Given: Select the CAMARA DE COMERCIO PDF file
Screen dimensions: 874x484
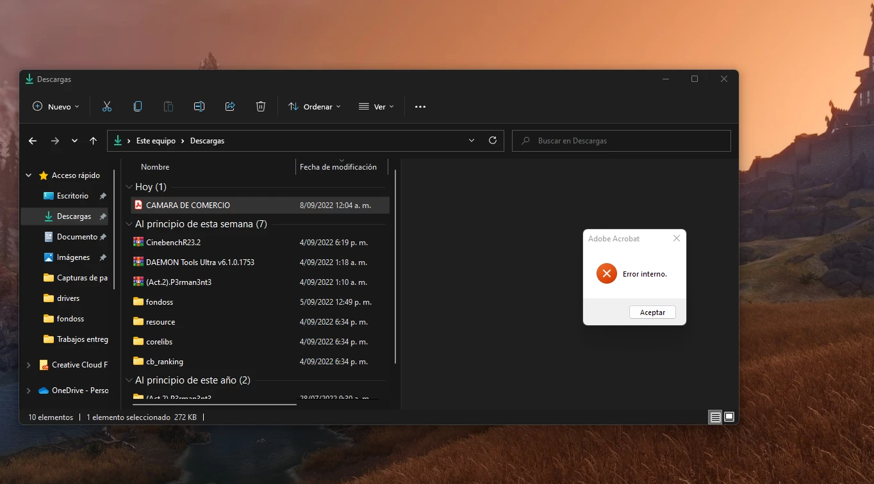Looking at the screenshot, I should click(x=260, y=206).
